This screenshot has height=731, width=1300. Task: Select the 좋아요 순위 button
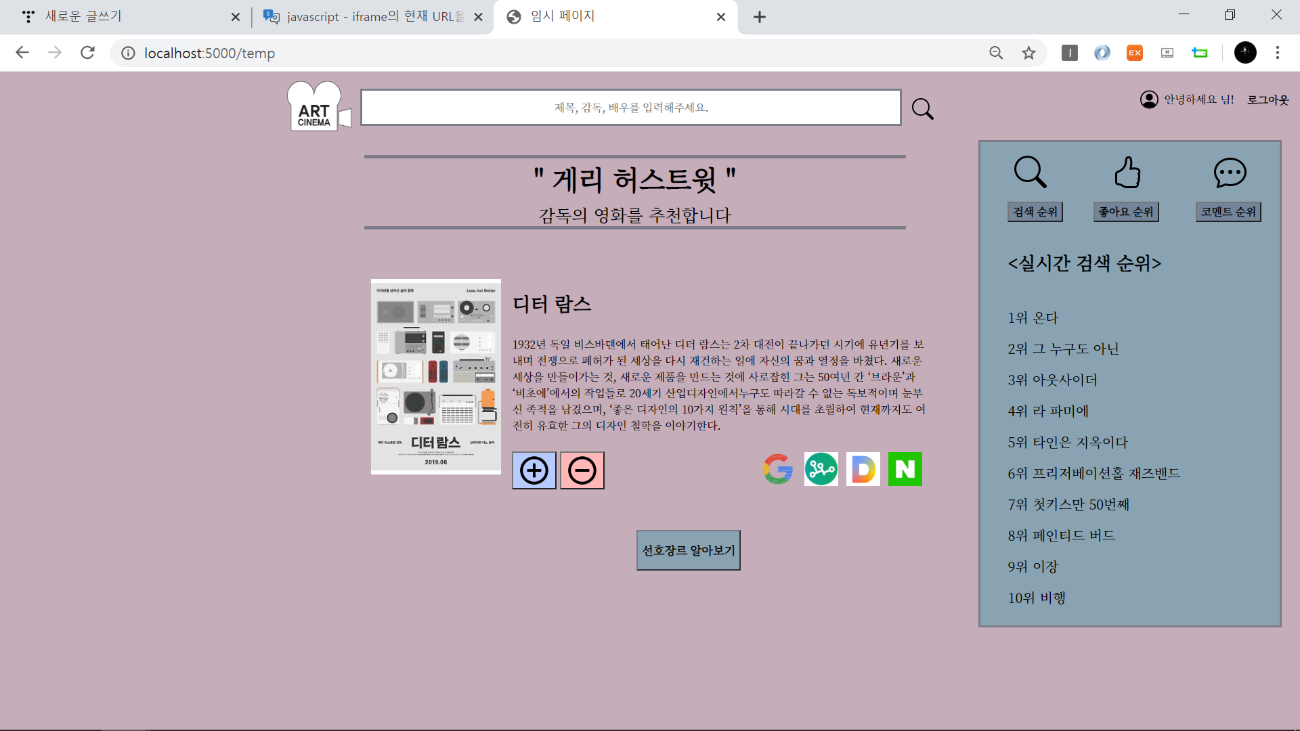point(1126,212)
